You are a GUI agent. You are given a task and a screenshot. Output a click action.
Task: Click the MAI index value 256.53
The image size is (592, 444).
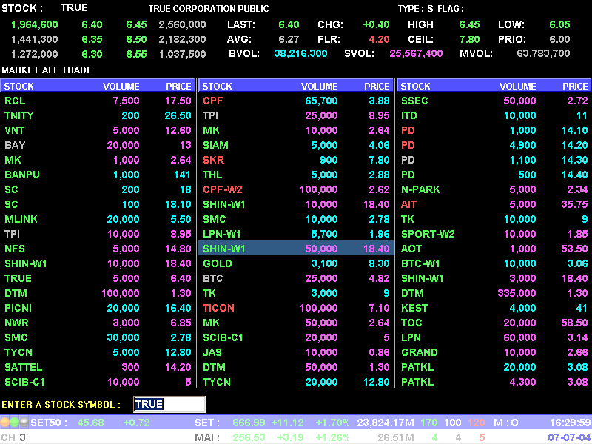(x=249, y=437)
